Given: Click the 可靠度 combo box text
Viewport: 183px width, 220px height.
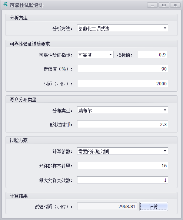Looking at the screenshot, I should (85, 55).
